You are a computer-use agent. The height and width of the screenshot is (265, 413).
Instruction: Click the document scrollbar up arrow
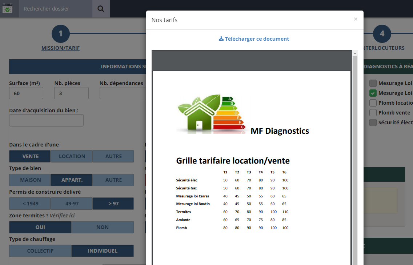pos(355,53)
